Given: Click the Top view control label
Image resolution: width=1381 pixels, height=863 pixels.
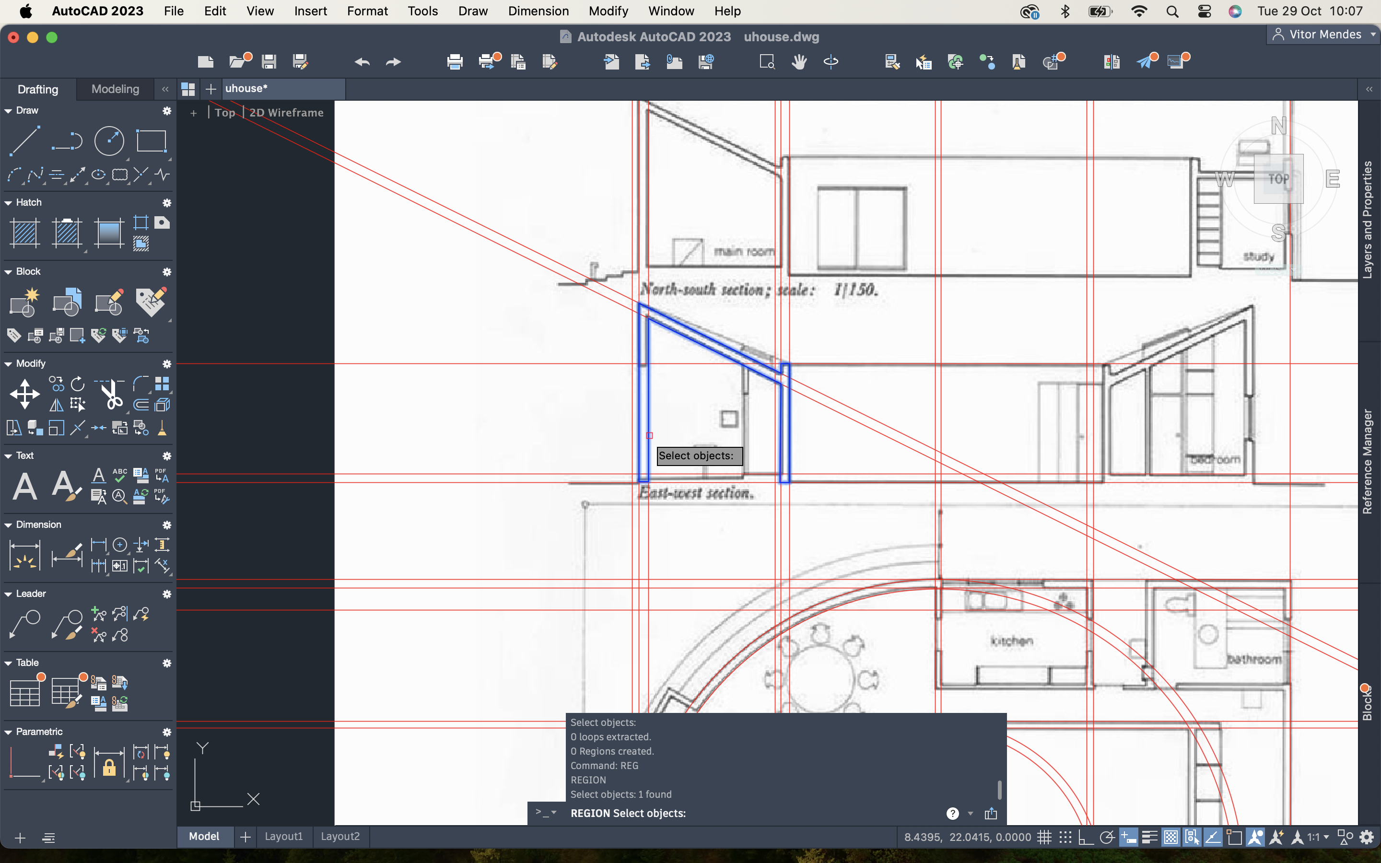Looking at the screenshot, I should coord(225,113).
